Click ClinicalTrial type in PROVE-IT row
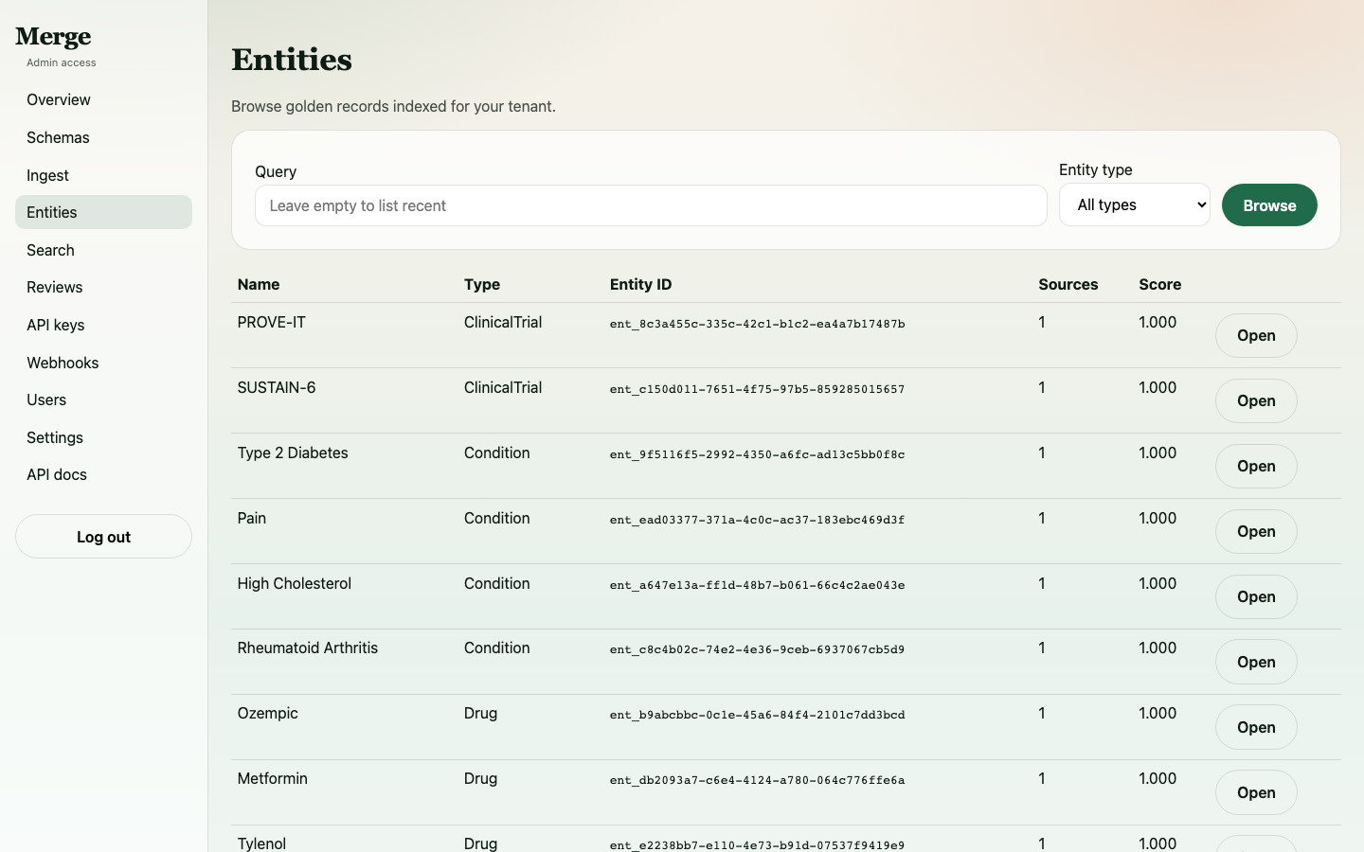 [503, 322]
